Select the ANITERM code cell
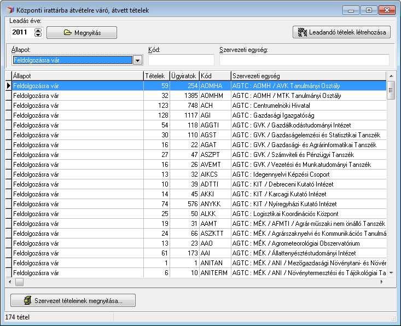Viewport: 401px width, 326px height. click(x=215, y=273)
